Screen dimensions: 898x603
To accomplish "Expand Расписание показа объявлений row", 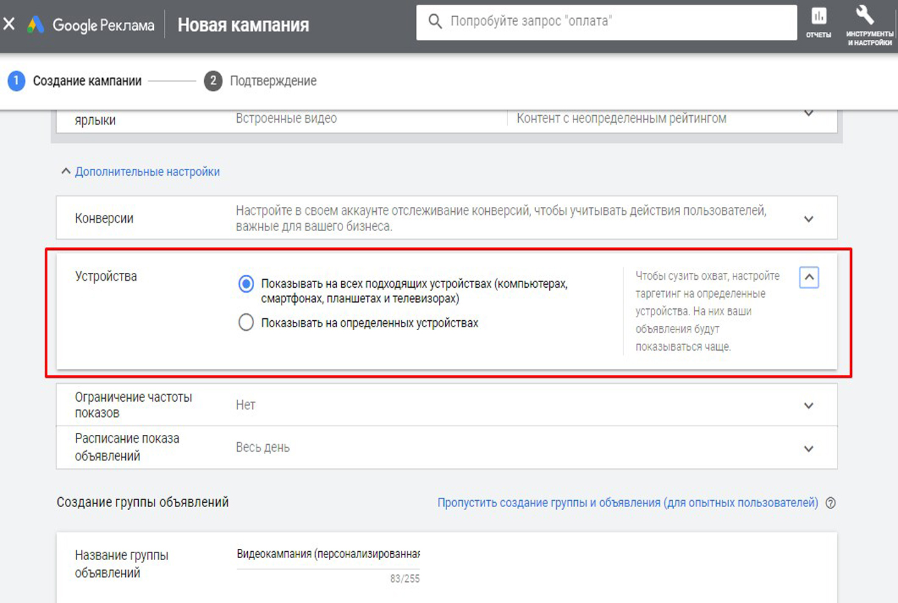I will click(808, 449).
